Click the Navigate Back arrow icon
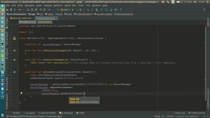The width and height of the screenshot is (210, 118). point(49,10)
